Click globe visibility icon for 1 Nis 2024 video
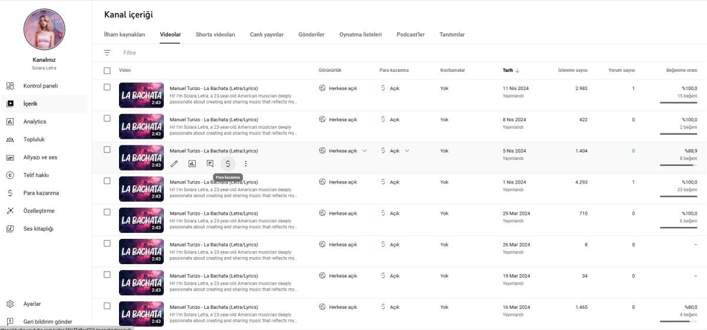Viewport: 707px width, 330px height. (322, 182)
